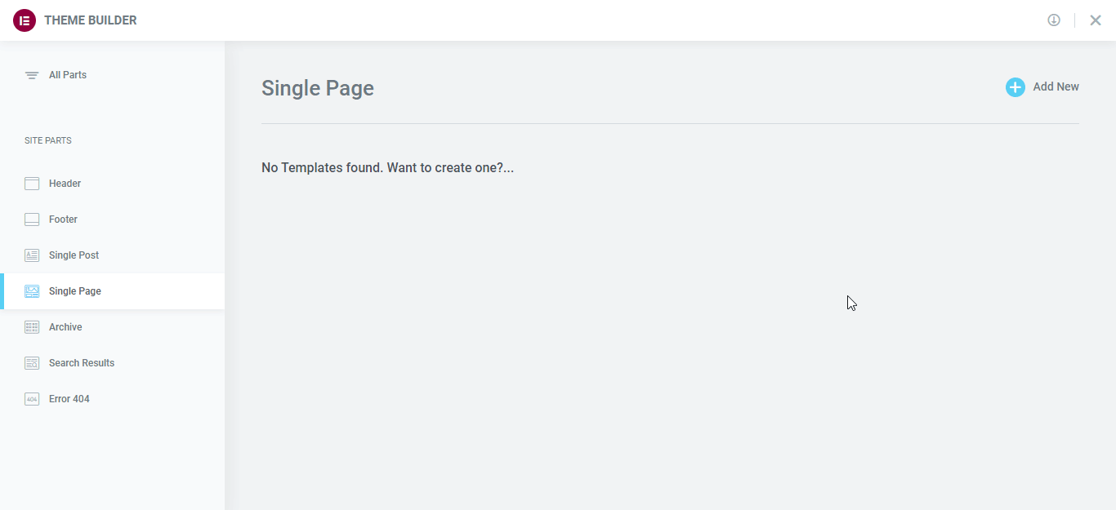The height and width of the screenshot is (510, 1116).
Task: Click the Footer sidebar icon
Action: [31, 219]
